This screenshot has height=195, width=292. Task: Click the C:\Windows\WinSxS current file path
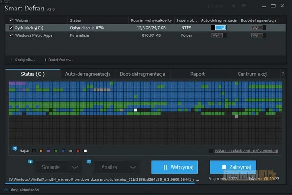[x=104, y=180]
